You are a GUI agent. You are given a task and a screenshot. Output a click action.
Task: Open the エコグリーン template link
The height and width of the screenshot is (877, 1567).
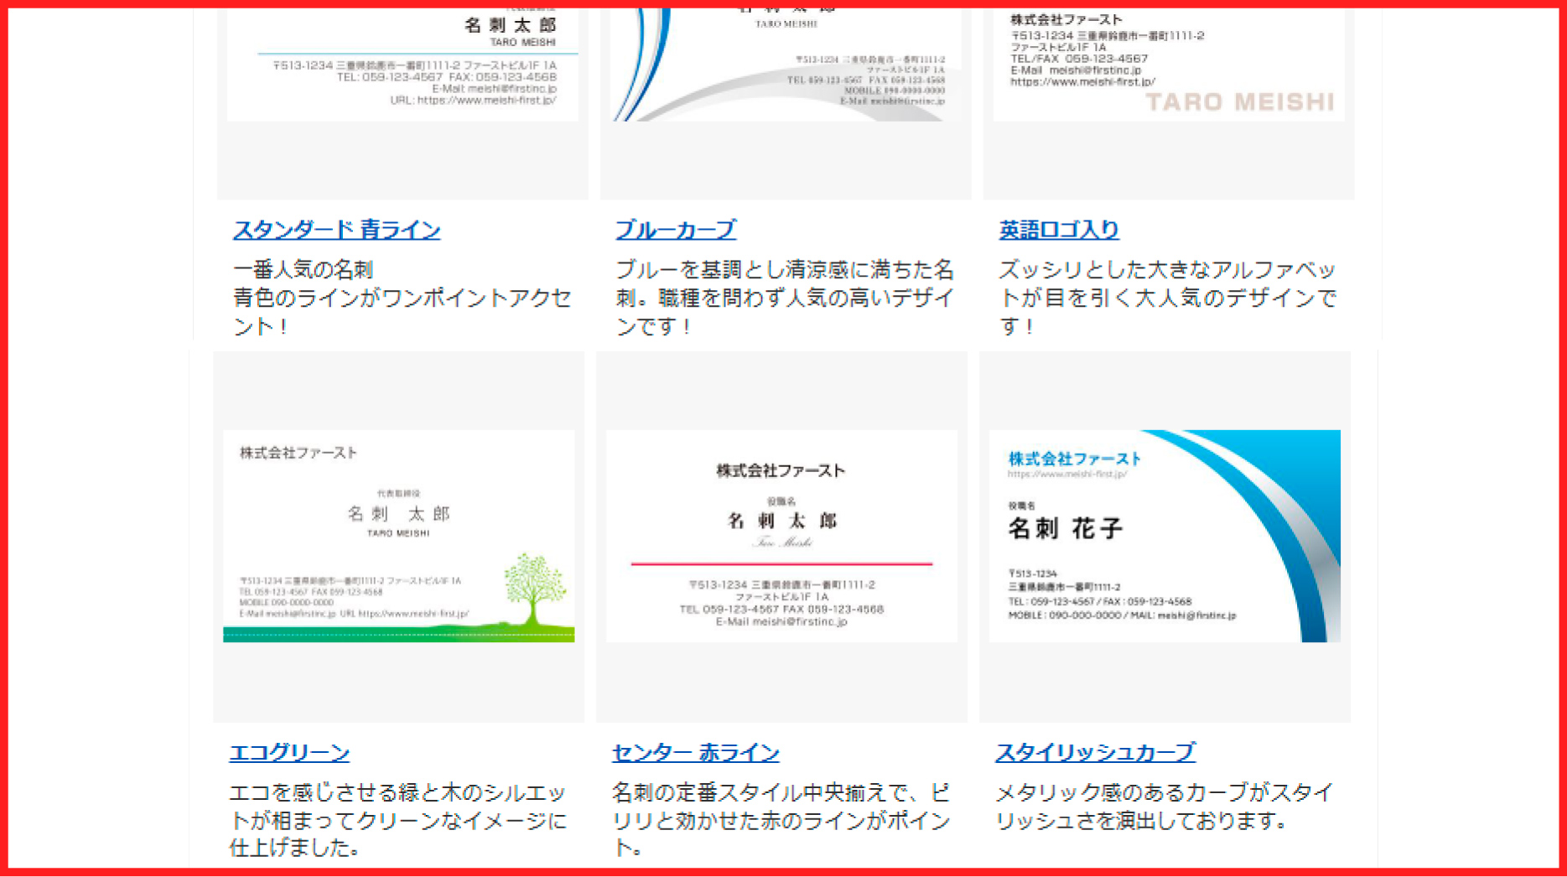click(x=289, y=753)
